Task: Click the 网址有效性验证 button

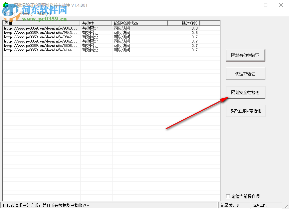Action: tap(245, 55)
